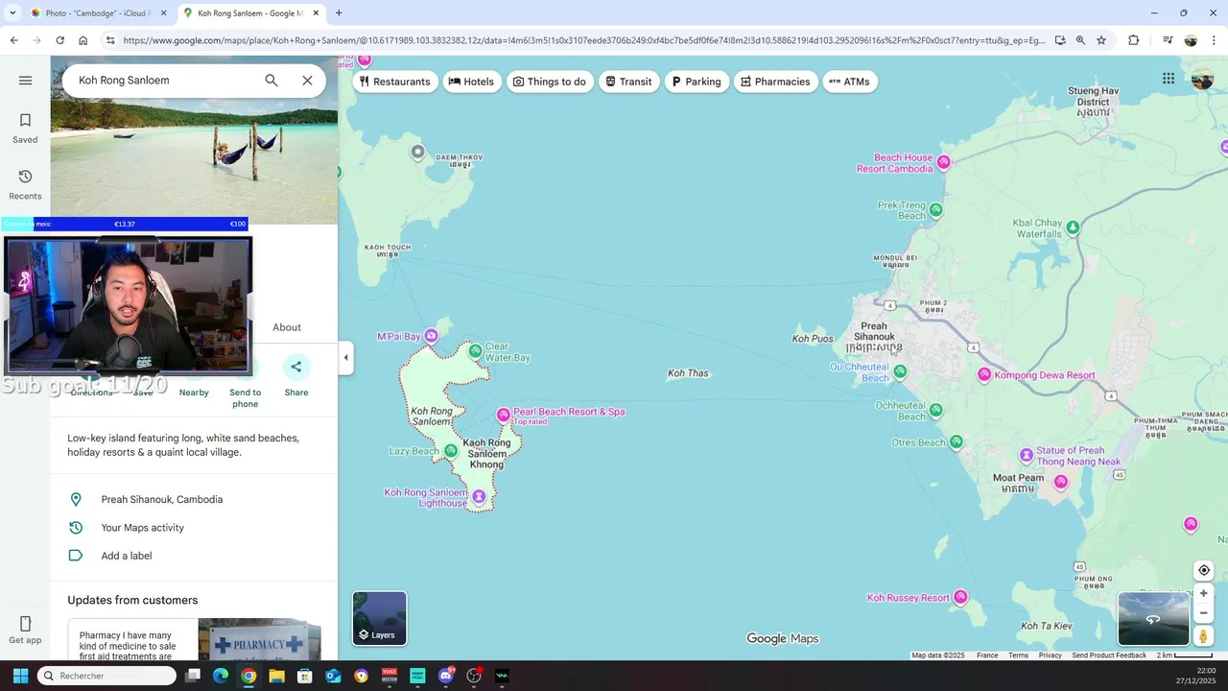Click the Otres Beach green marker

pyautogui.click(x=956, y=442)
